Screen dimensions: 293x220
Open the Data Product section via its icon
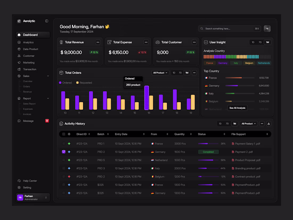point(20,49)
